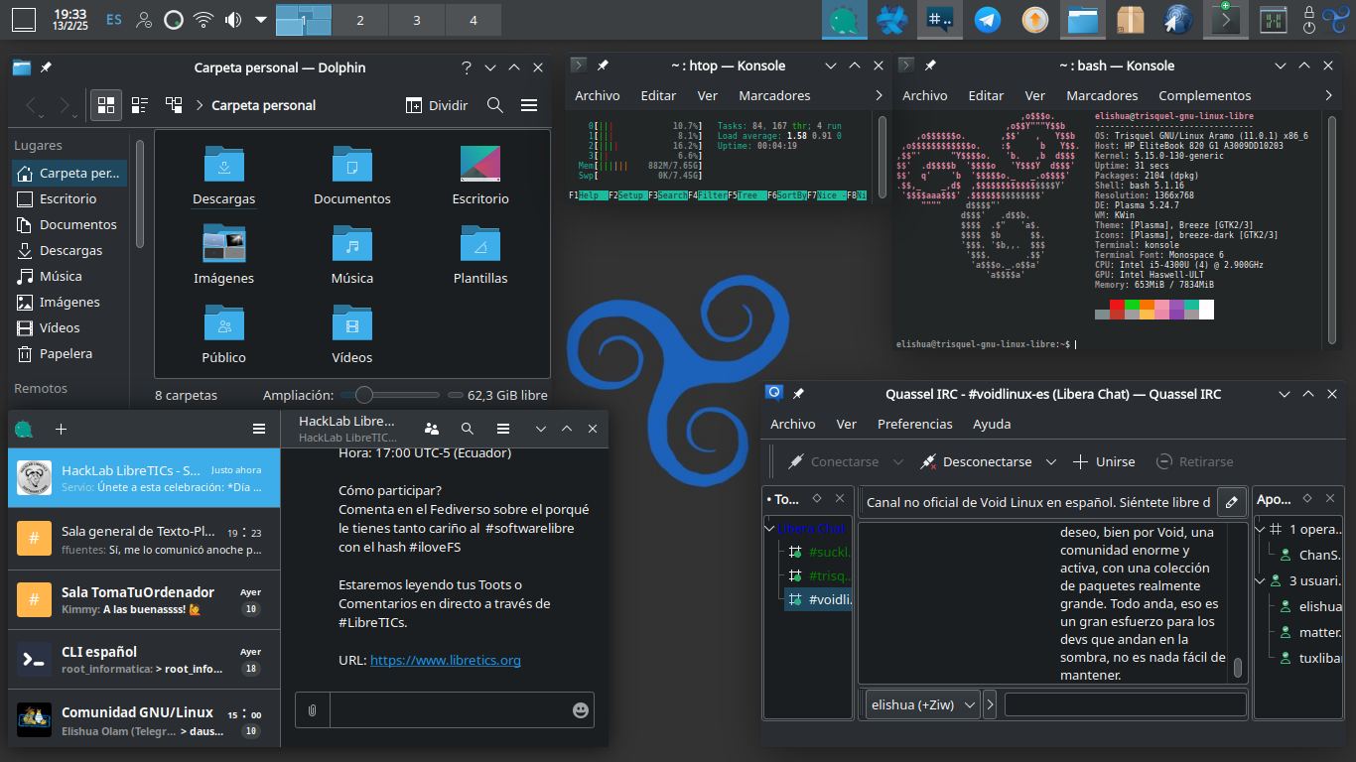Click the Quassel message input field

1125,704
